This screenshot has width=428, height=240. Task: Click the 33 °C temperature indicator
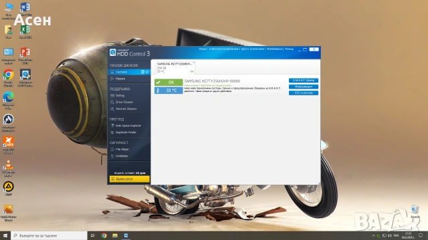(x=169, y=91)
